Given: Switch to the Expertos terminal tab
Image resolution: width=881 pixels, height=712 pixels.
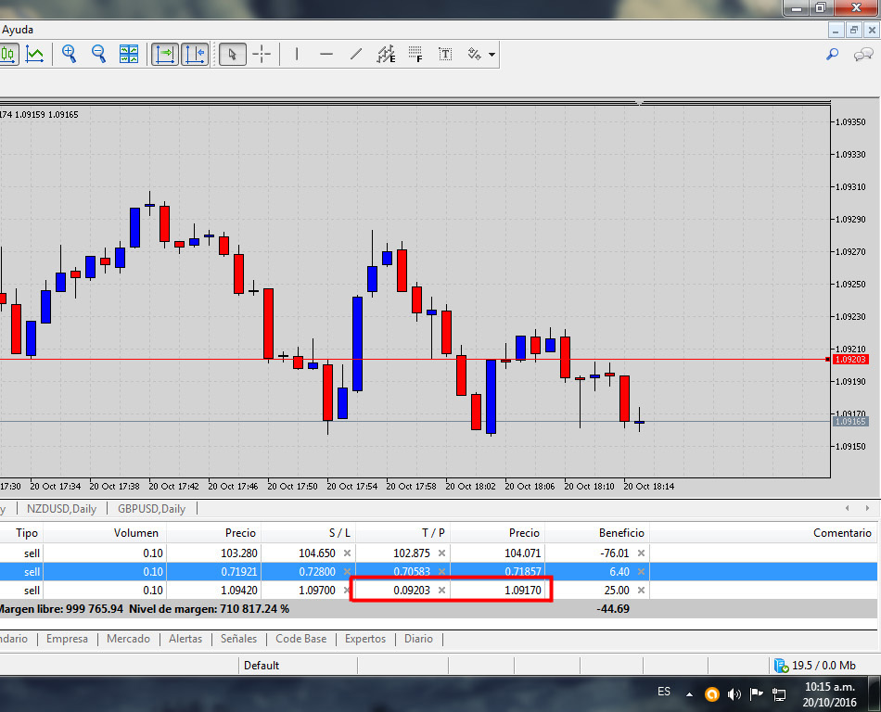Looking at the screenshot, I should coord(365,639).
